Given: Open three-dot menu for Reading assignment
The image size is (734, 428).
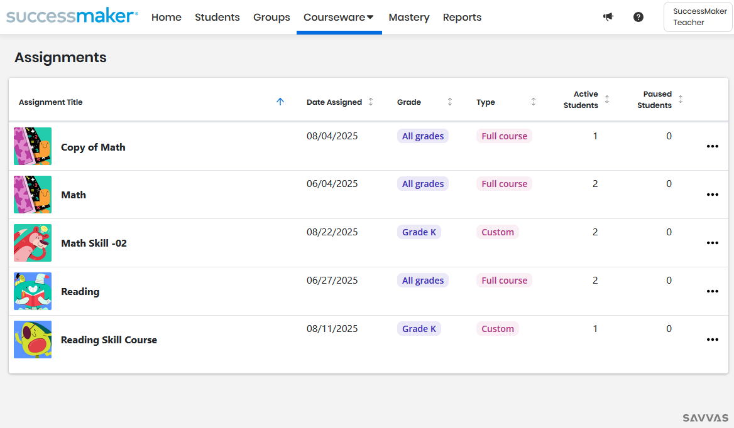Looking at the screenshot, I should point(712,291).
